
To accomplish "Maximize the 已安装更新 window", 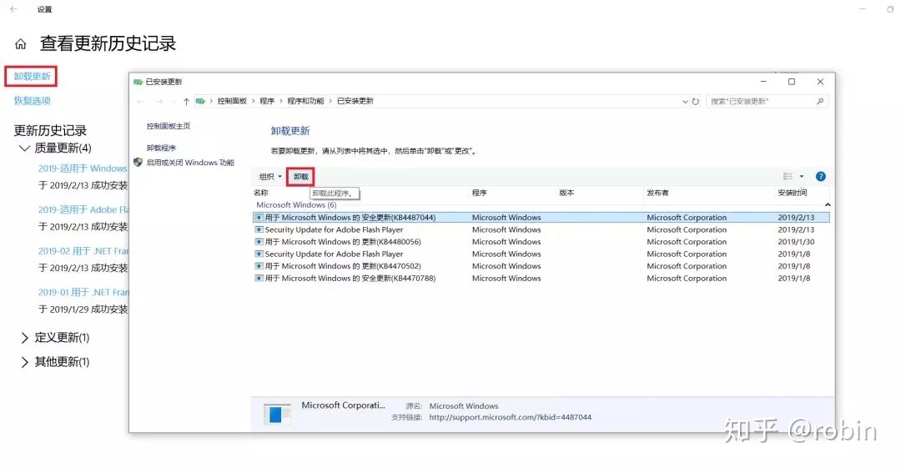I will tap(791, 83).
